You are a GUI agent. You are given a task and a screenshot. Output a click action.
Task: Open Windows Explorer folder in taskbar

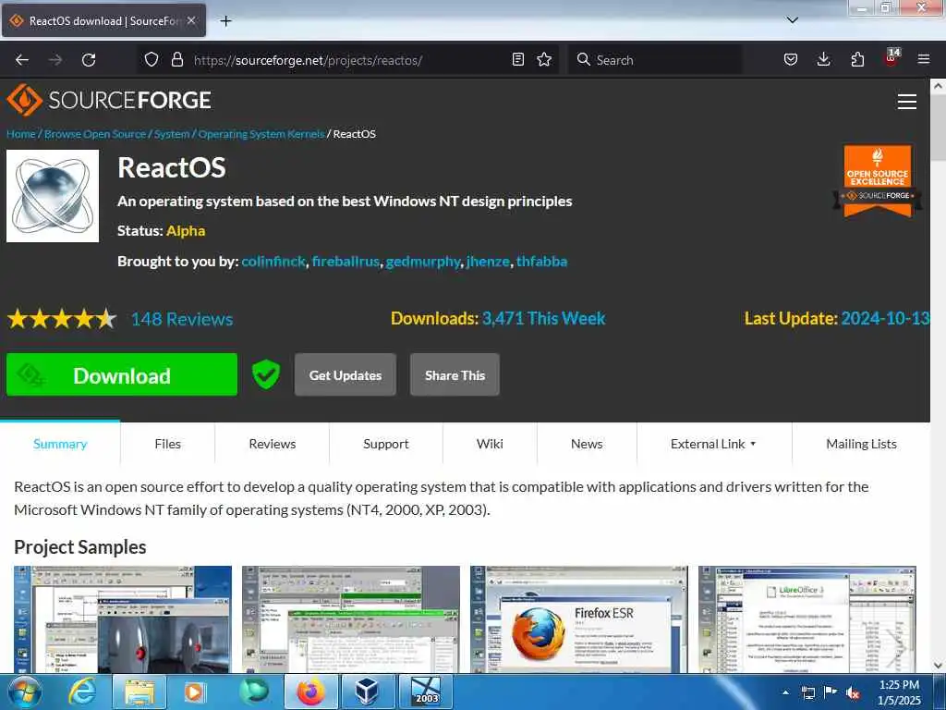coord(139,692)
